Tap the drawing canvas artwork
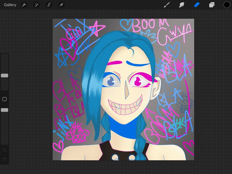This screenshot has height=174, width=232. tap(124, 89)
